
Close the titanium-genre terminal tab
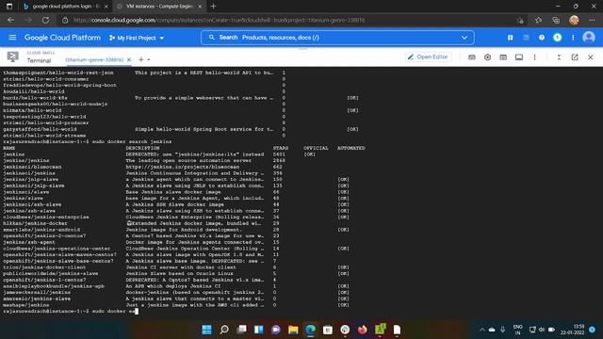[x=129, y=59]
